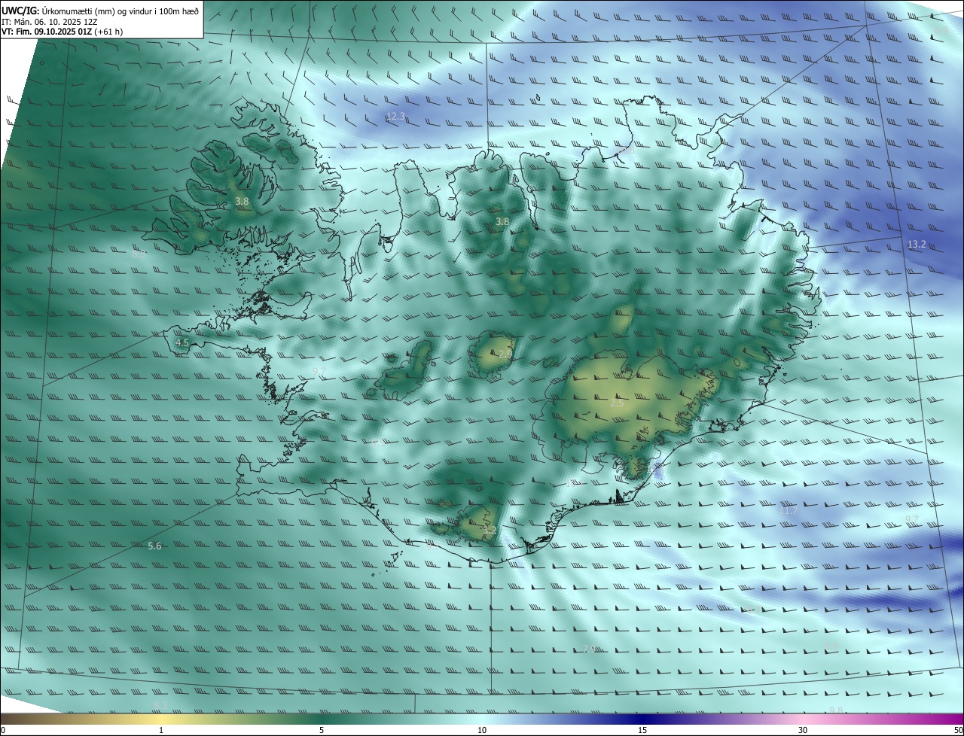This screenshot has height=736, width=964.
Task: Click the "UWC/IG: Úrkomumætti (mm)" title line
Action: click(100, 11)
